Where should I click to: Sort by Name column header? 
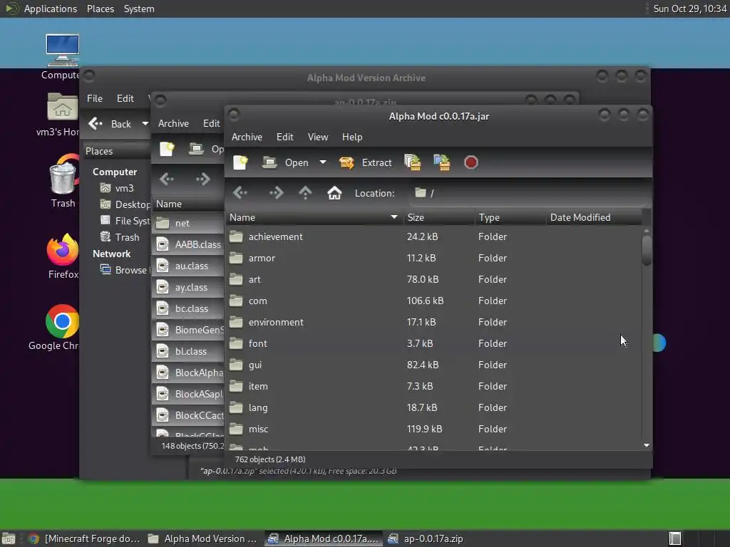pyautogui.click(x=314, y=217)
